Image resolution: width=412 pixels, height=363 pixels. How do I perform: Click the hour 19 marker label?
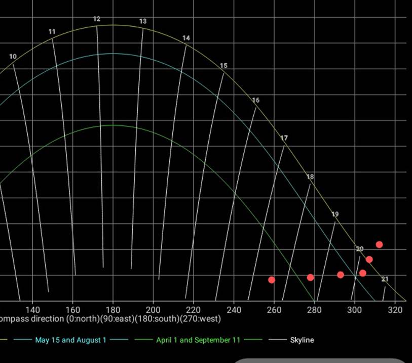click(335, 214)
